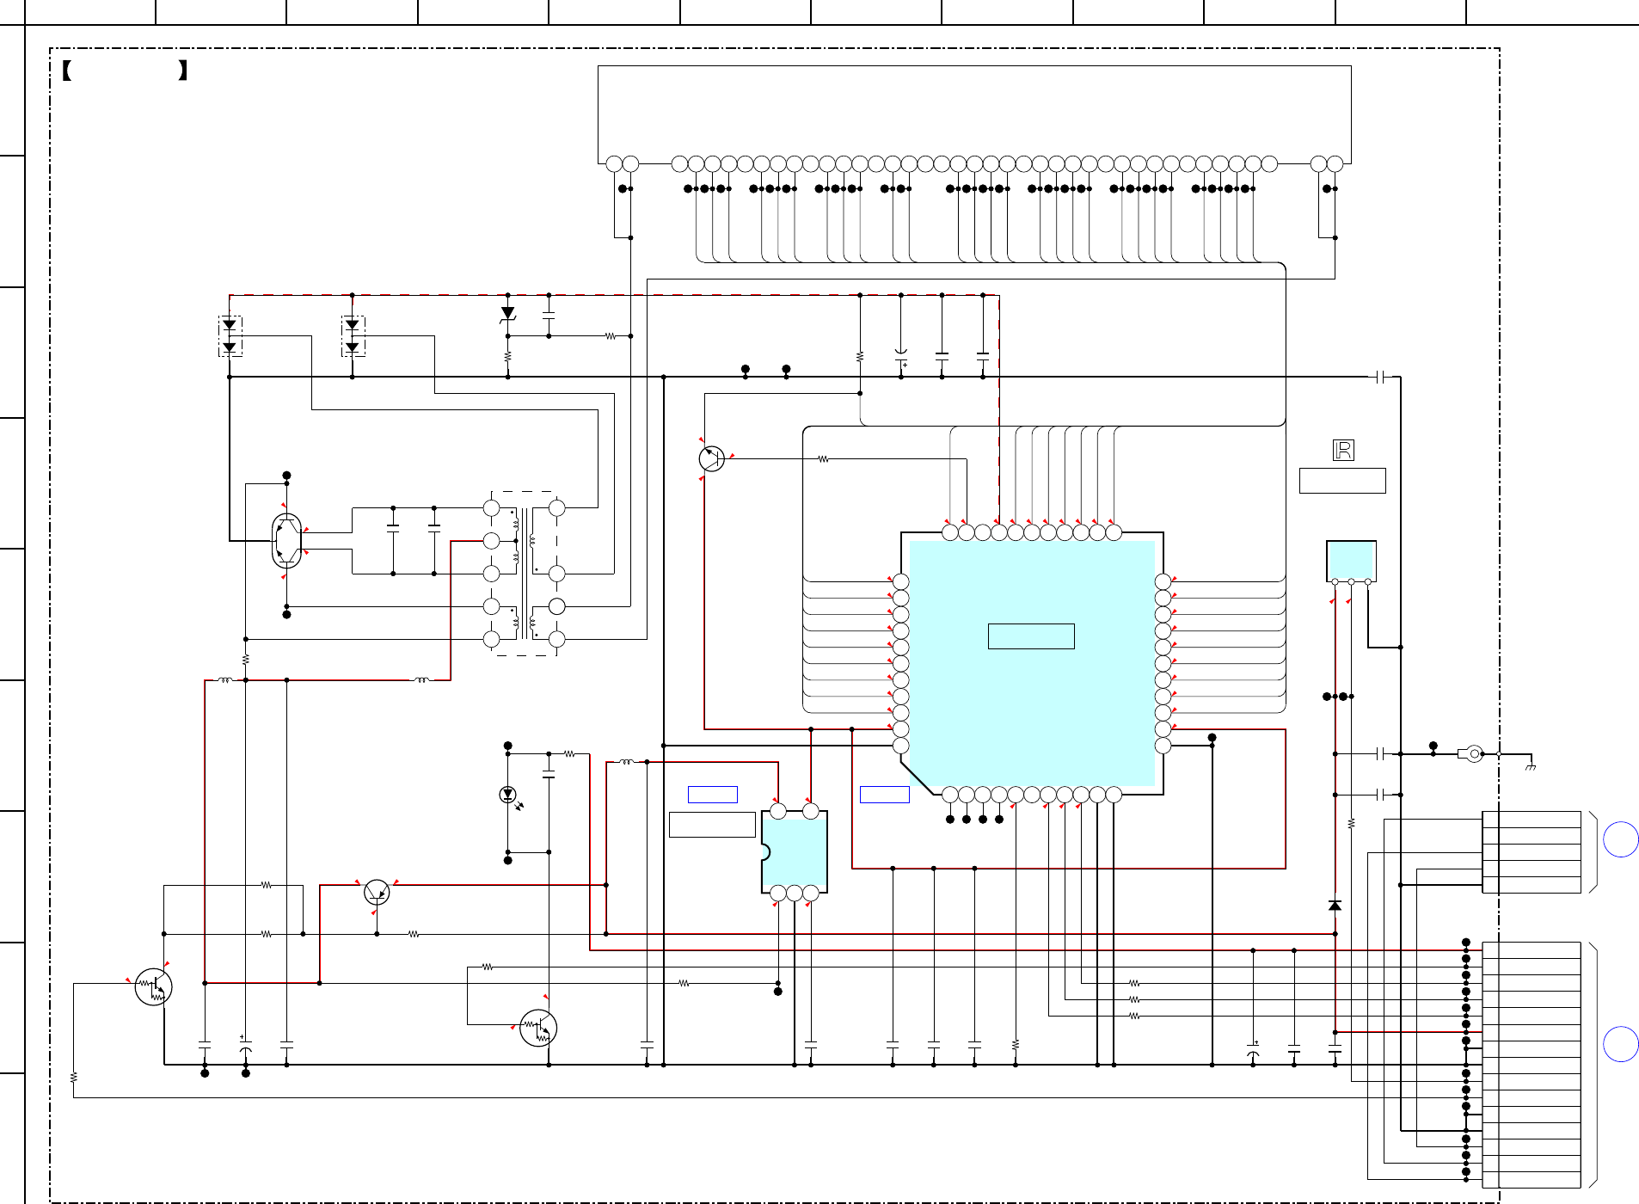Click the upper connector pin block
1639x1204 pixels.
click(x=1532, y=852)
